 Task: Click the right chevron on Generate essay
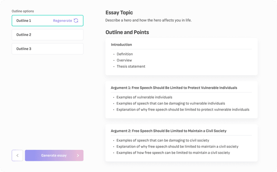pos(78,155)
